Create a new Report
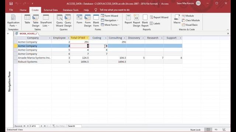 pos(128,19)
